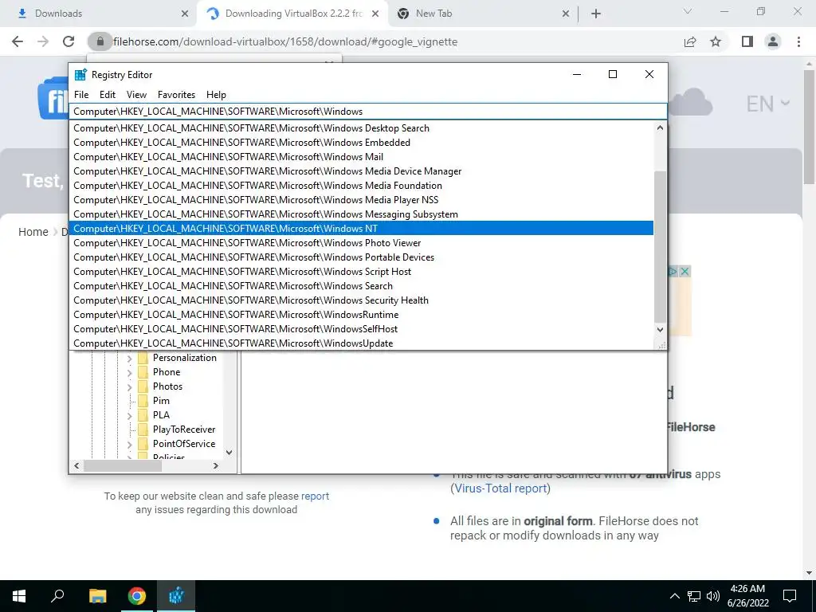Click the taskbar search magnifier
Viewport: 816px width, 612px height.
tap(57, 596)
